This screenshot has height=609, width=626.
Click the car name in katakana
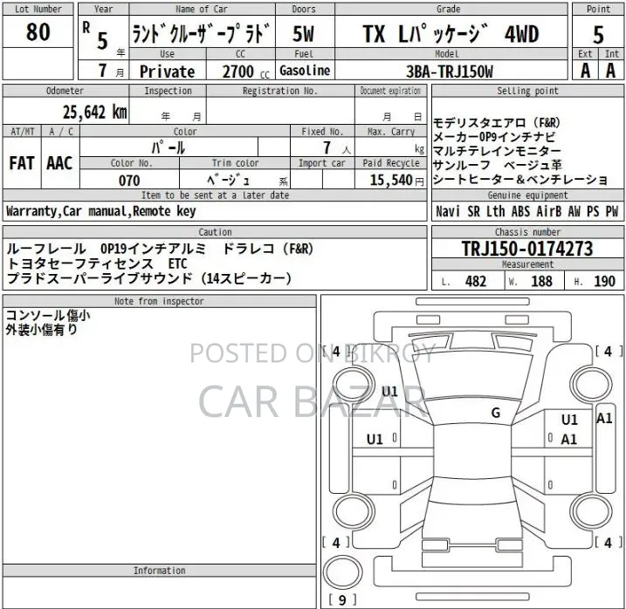pyautogui.click(x=202, y=34)
